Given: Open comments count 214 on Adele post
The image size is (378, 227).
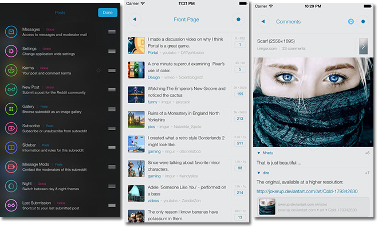Looking at the screenshot, I should [x=240, y=193].
